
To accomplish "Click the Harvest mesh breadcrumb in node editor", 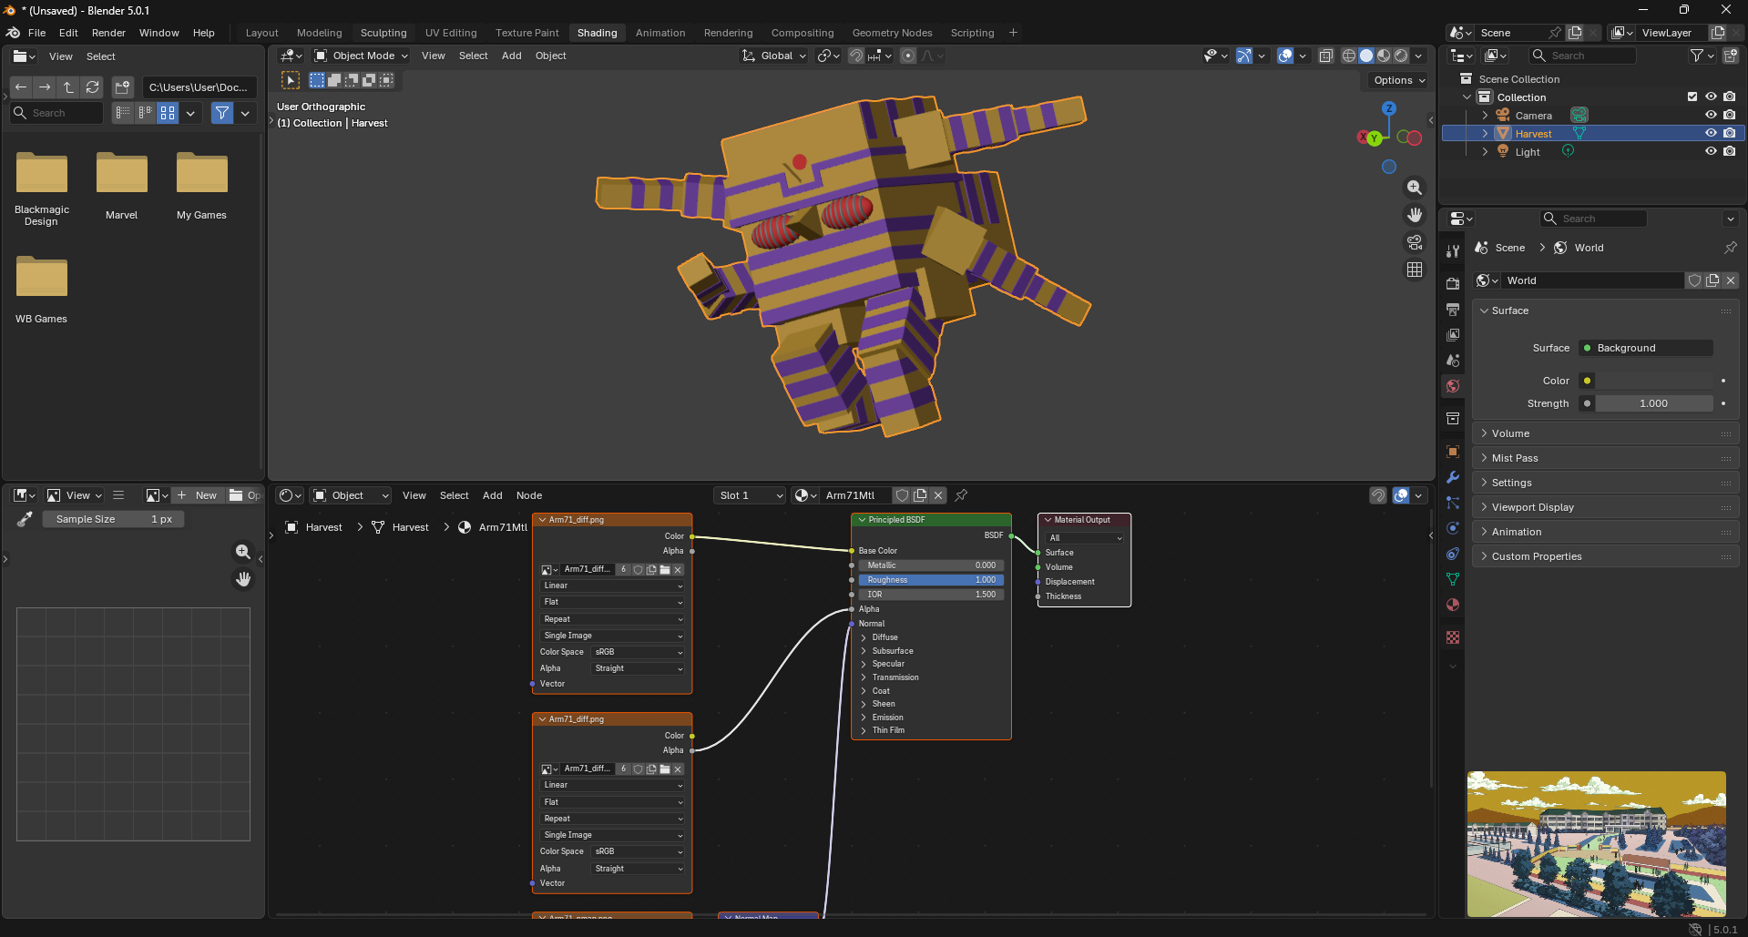I will (x=401, y=527).
